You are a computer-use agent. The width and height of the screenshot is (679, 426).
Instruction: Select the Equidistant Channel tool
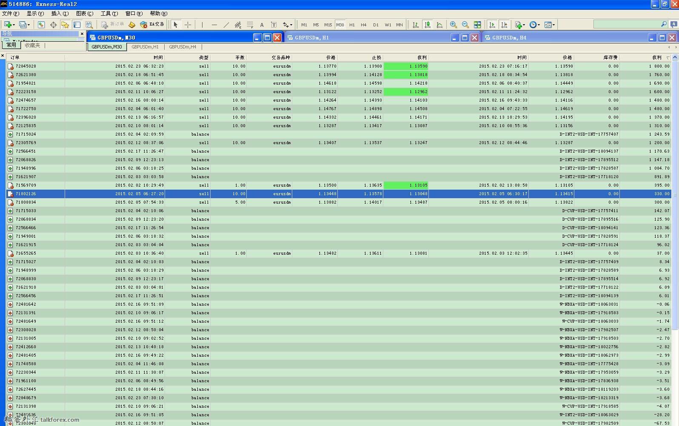coord(238,25)
